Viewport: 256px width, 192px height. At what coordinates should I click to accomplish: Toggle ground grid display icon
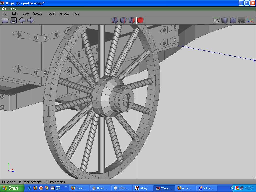coord(242,20)
